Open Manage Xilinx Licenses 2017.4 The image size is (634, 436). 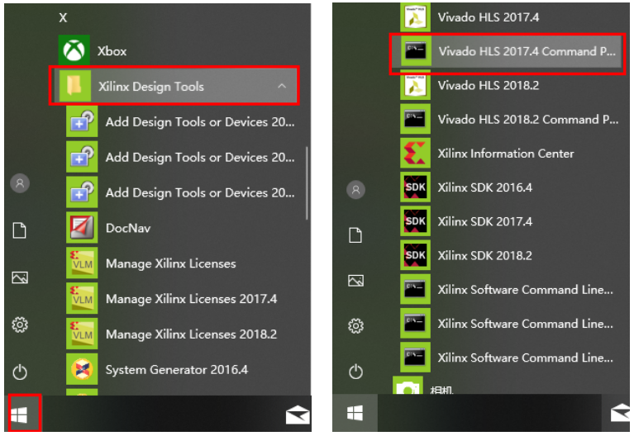(x=172, y=299)
